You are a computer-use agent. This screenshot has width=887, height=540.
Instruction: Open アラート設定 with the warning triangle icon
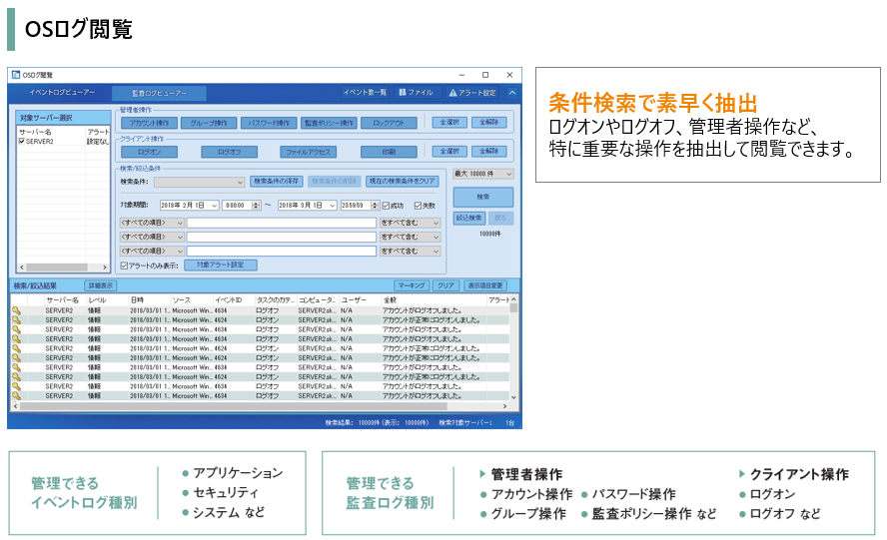[x=470, y=92]
